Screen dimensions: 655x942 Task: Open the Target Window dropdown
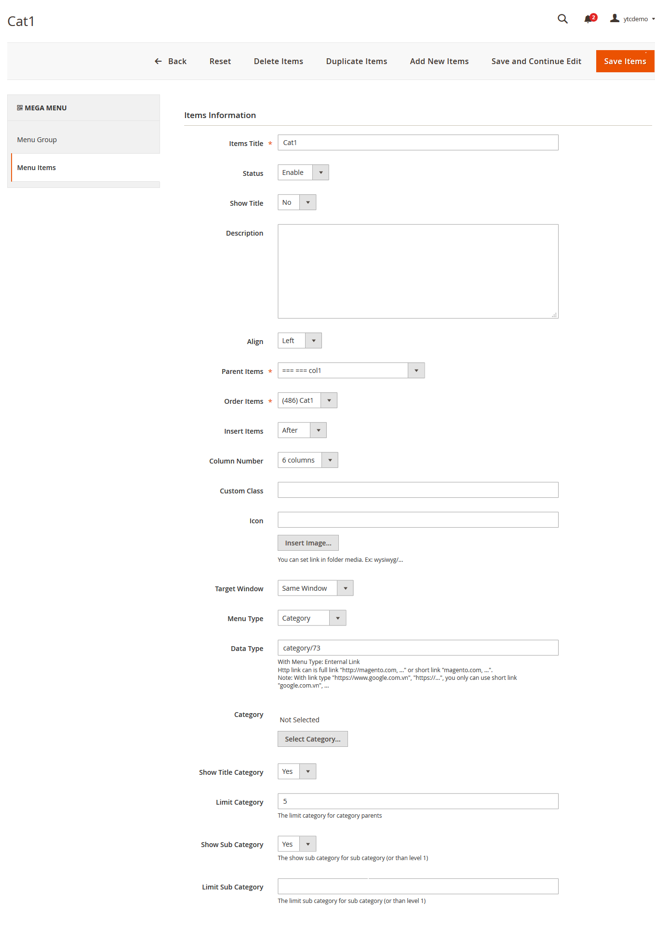click(315, 588)
